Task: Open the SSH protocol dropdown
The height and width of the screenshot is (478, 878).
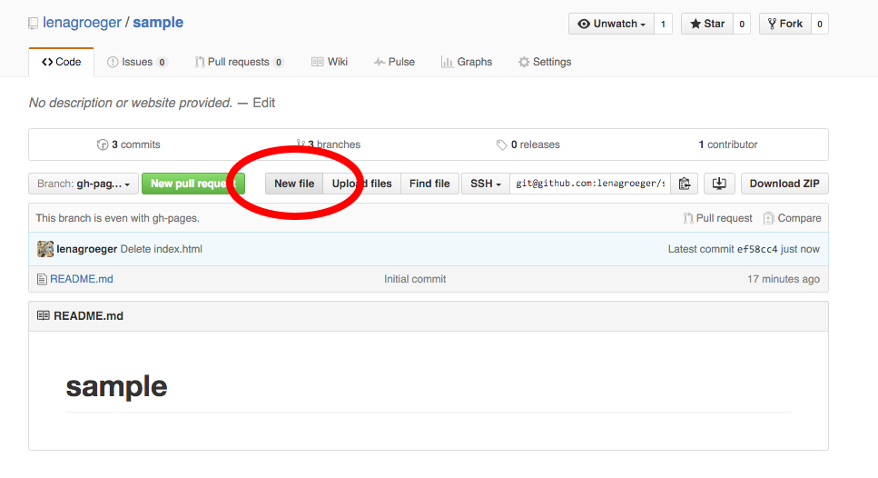Action: click(486, 184)
